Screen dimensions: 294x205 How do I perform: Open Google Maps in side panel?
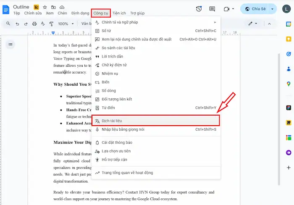[289, 84]
